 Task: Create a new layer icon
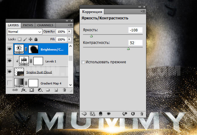tap(56, 90)
